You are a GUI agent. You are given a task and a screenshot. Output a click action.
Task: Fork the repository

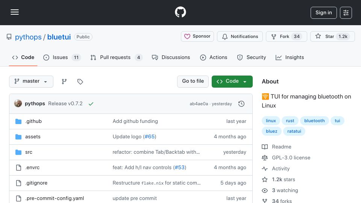(x=287, y=36)
